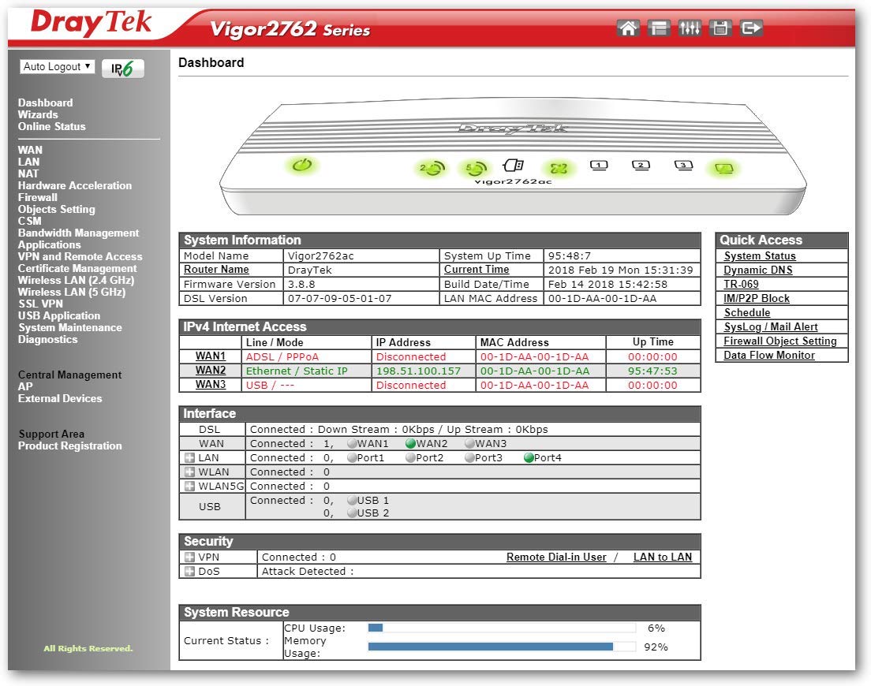Click the green Port4 status indicator

[x=529, y=458]
